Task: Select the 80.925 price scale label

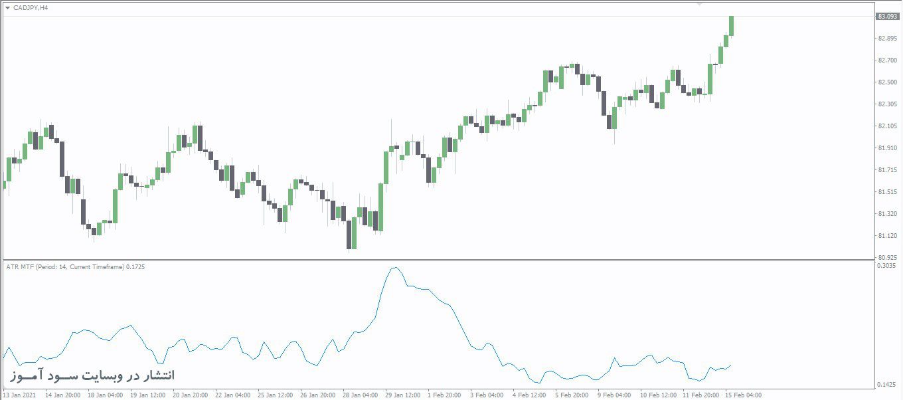Action: (887, 257)
